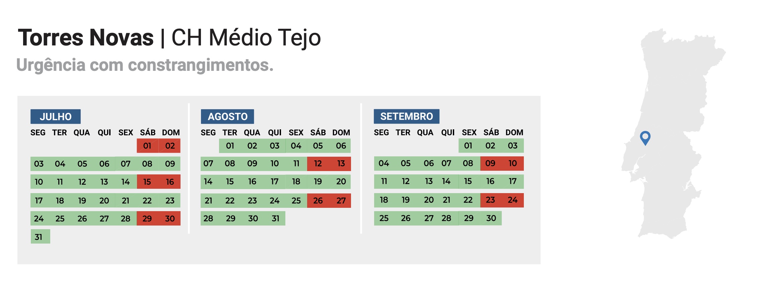Select the SETEMBRO month label
Viewport: 767px width, 288px height.
pyautogui.click(x=406, y=116)
